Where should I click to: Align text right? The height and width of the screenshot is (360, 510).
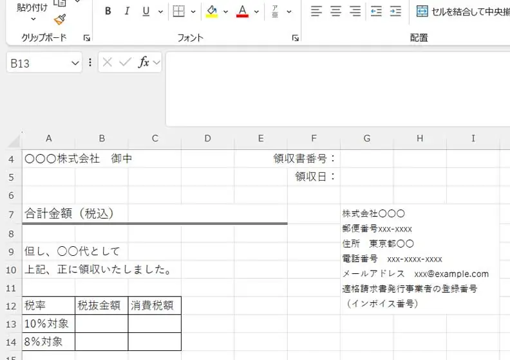[355, 12]
